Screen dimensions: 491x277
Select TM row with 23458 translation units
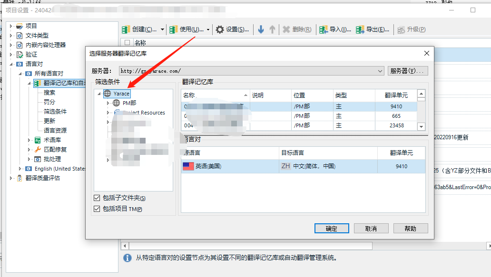point(299,125)
